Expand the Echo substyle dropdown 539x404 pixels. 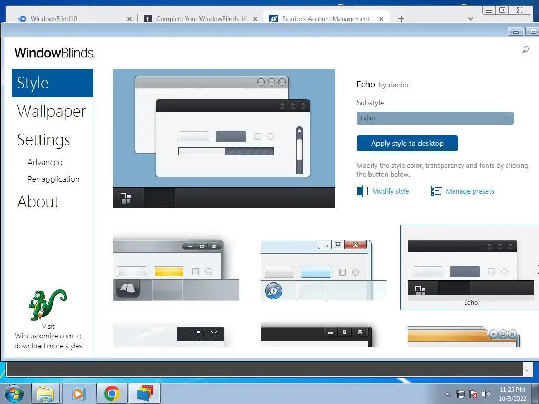[x=435, y=118]
